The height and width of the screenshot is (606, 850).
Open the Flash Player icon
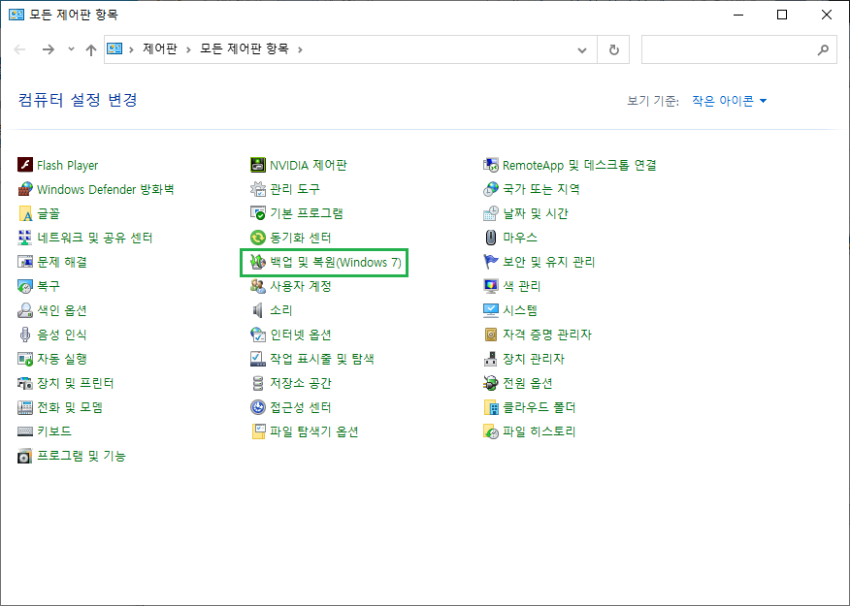(x=25, y=165)
